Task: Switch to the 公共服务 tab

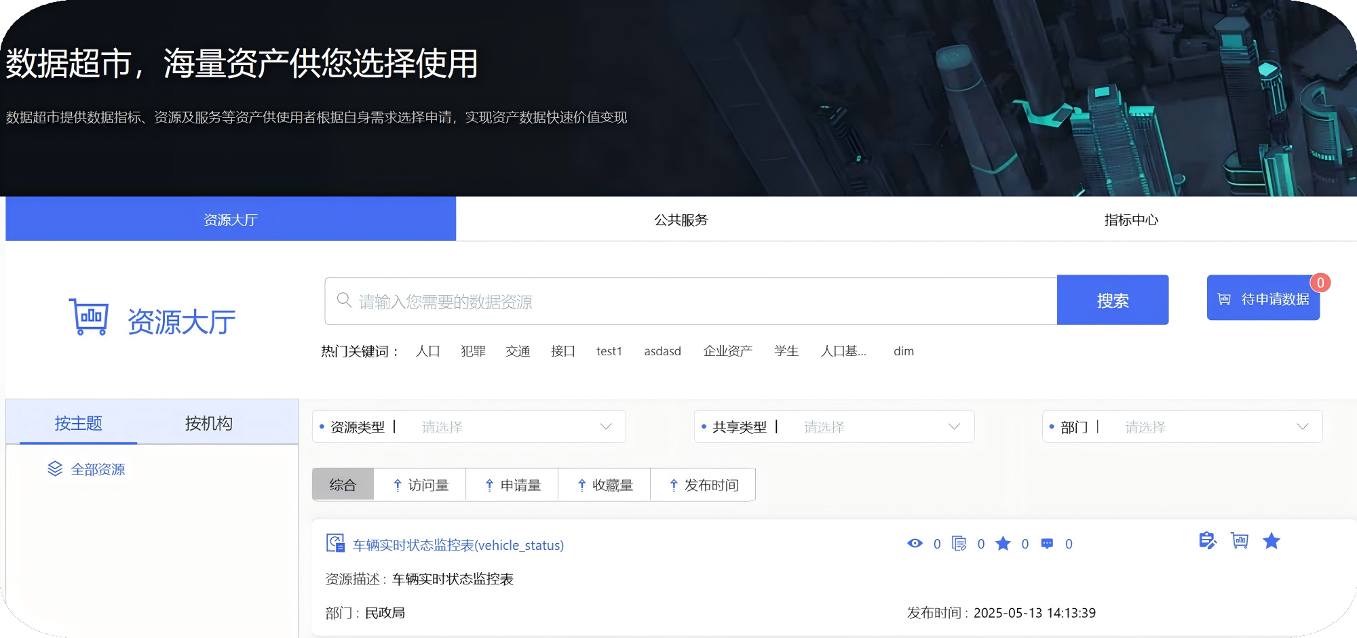Action: point(681,220)
